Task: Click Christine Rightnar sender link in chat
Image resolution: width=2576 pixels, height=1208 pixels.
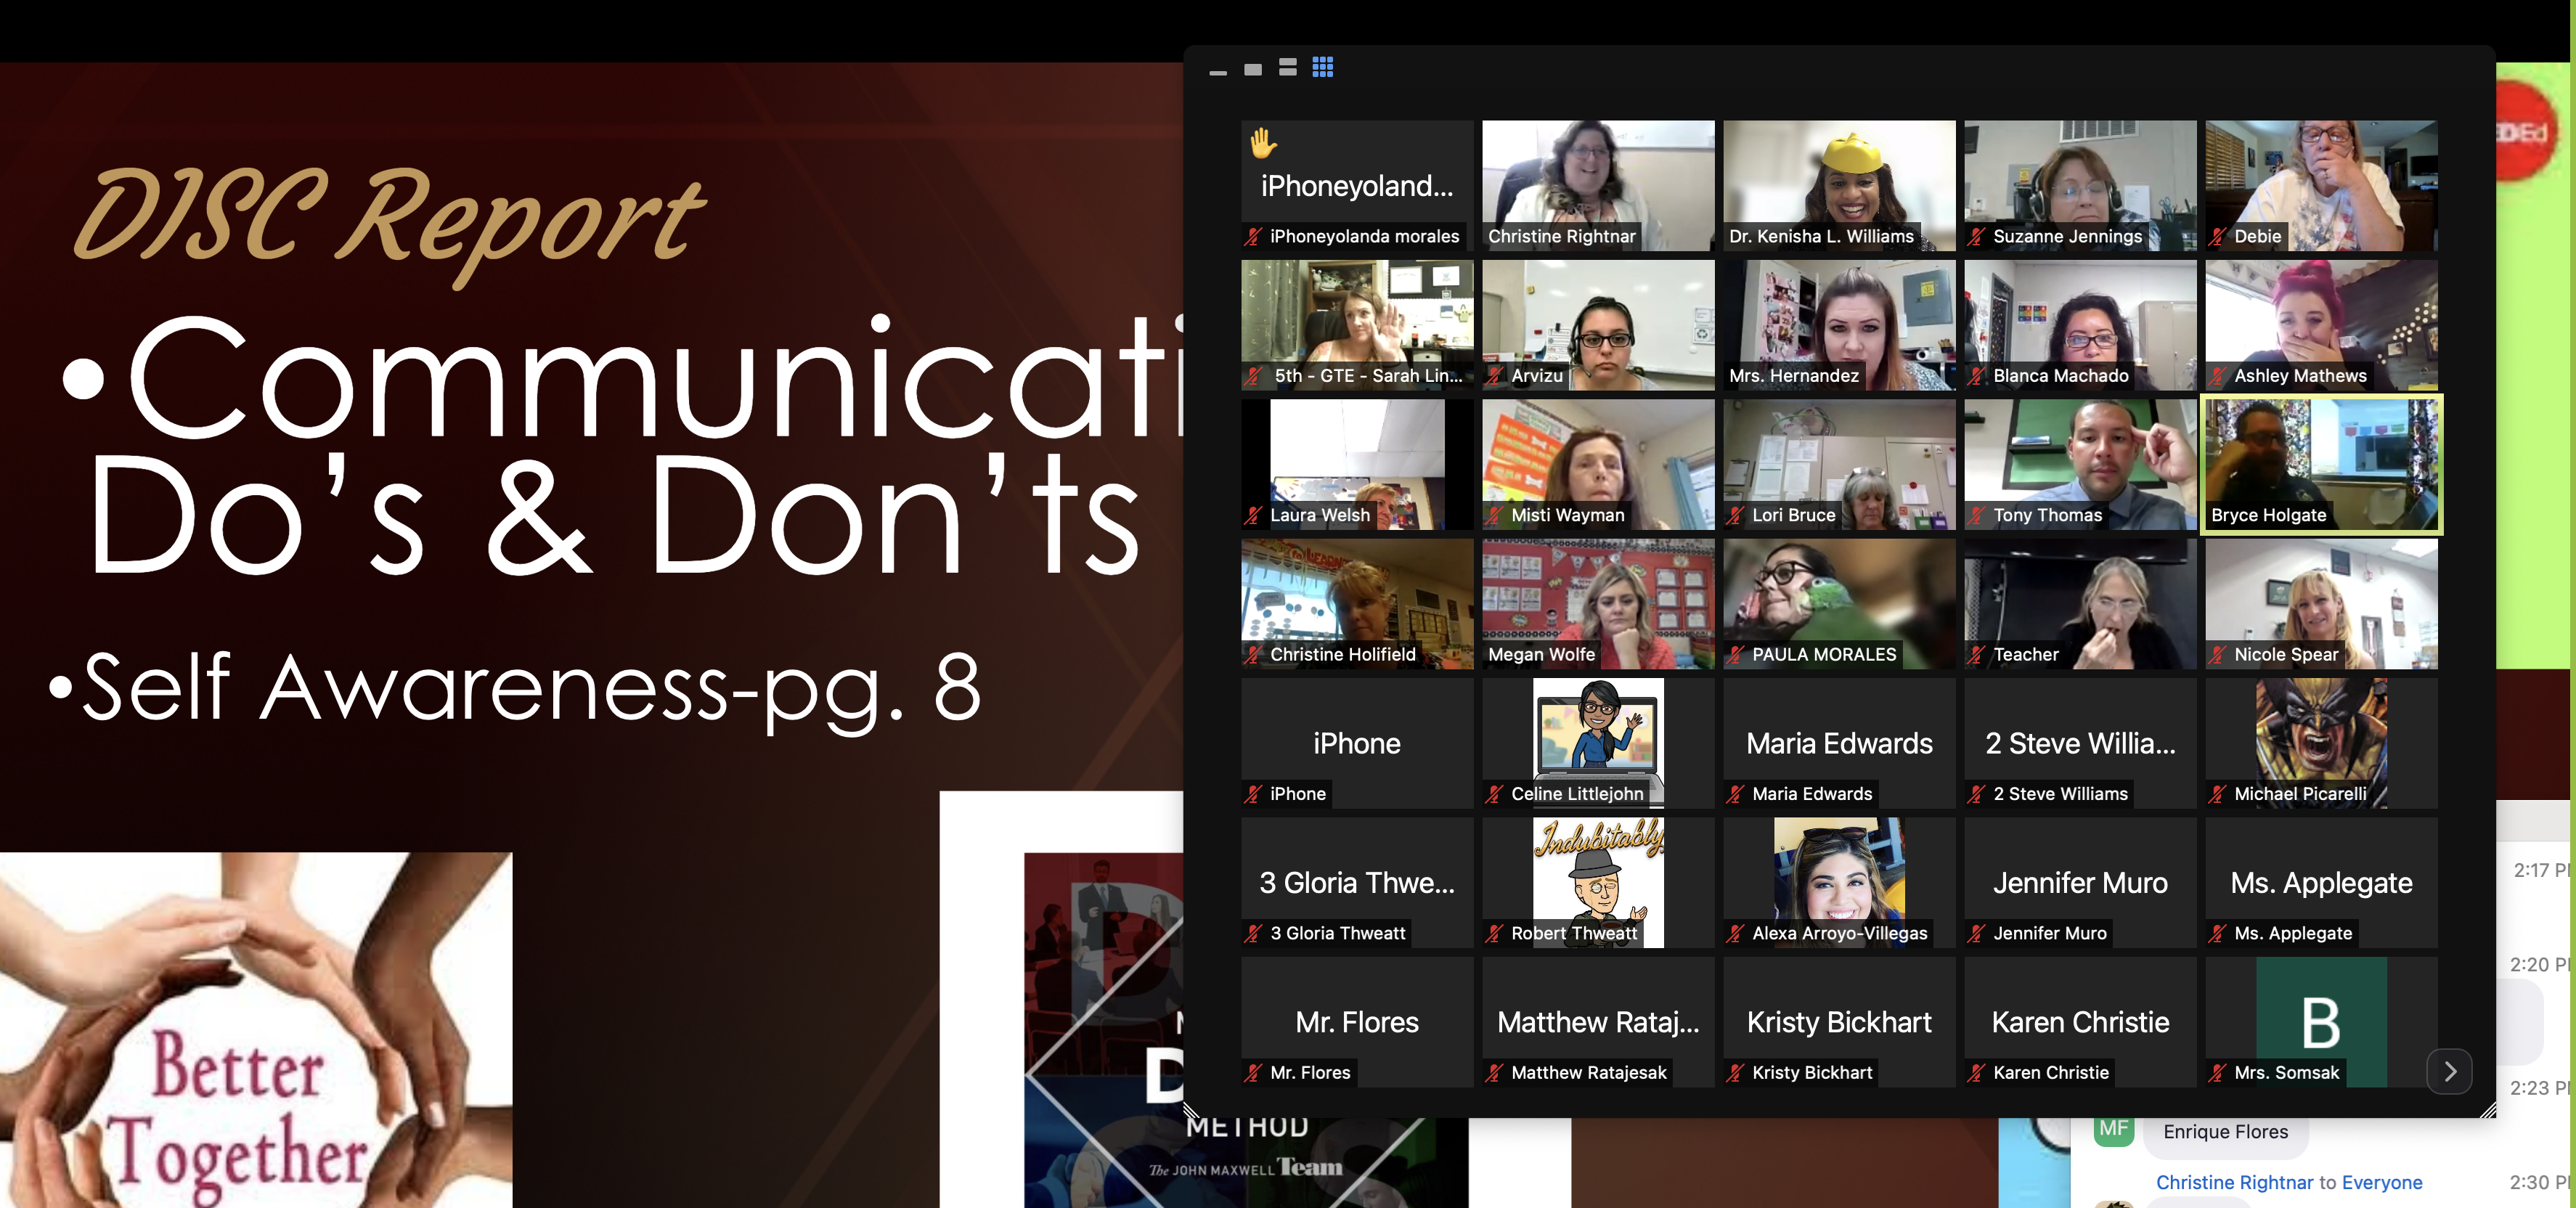Action: click(x=2234, y=1182)
